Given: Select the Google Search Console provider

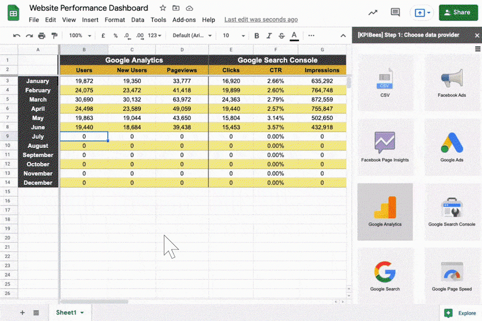Looking at the screenshot, I should tap(452, 211).
